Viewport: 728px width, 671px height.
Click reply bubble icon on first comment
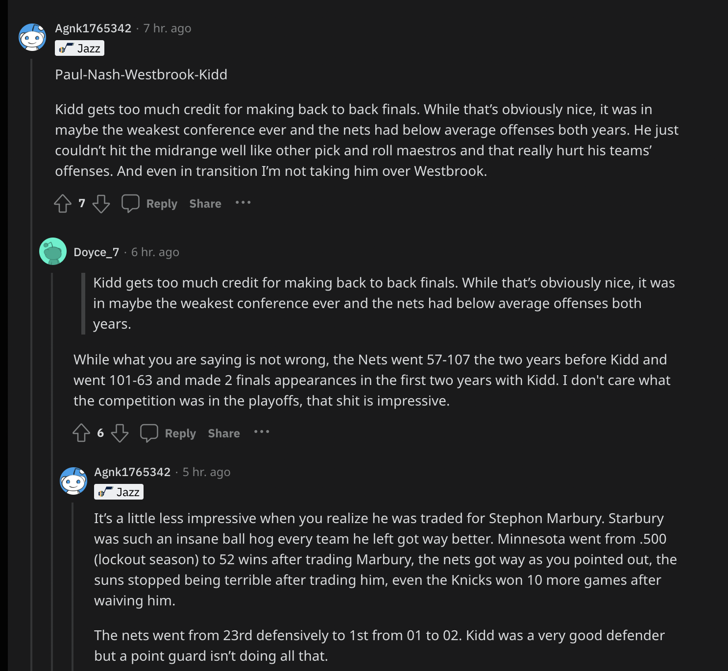point(130,203)
